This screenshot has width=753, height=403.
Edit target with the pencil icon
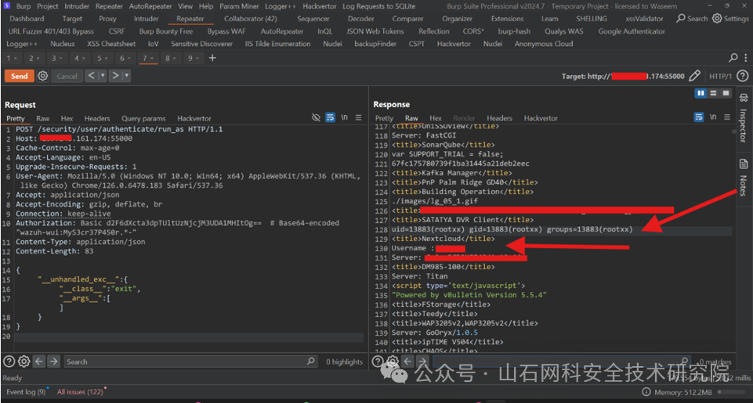[x=694, y=76]
